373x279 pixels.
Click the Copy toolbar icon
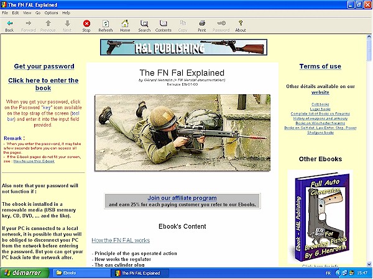[183, 24]
